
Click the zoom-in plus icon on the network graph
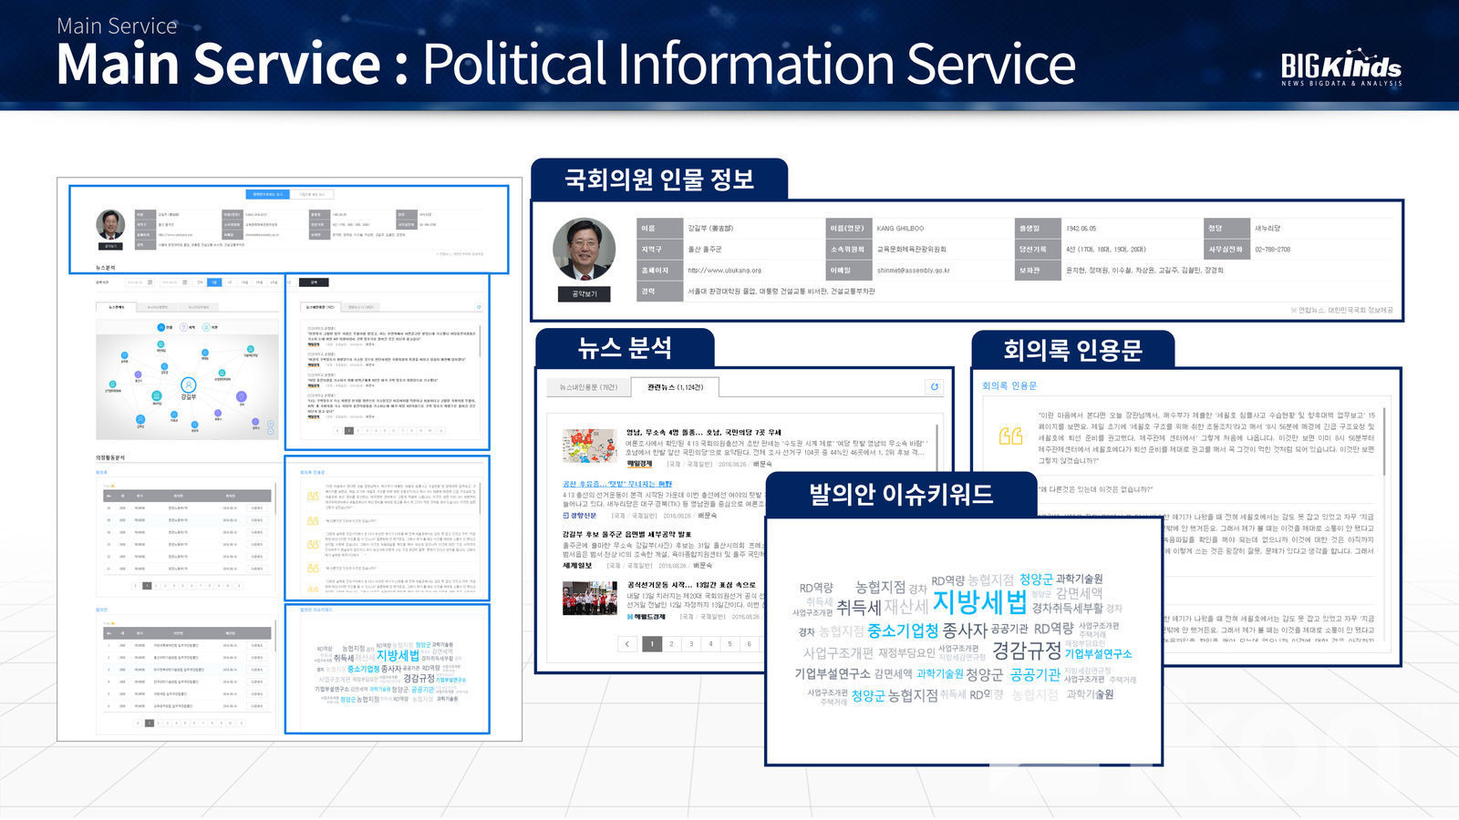[269, 424]
